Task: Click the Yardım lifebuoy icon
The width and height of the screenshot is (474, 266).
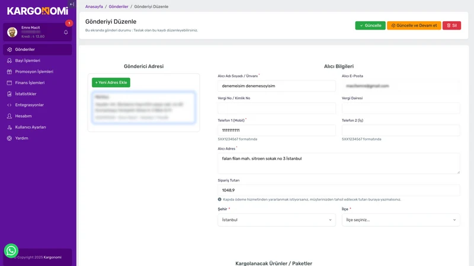Action: click(9, 138)
